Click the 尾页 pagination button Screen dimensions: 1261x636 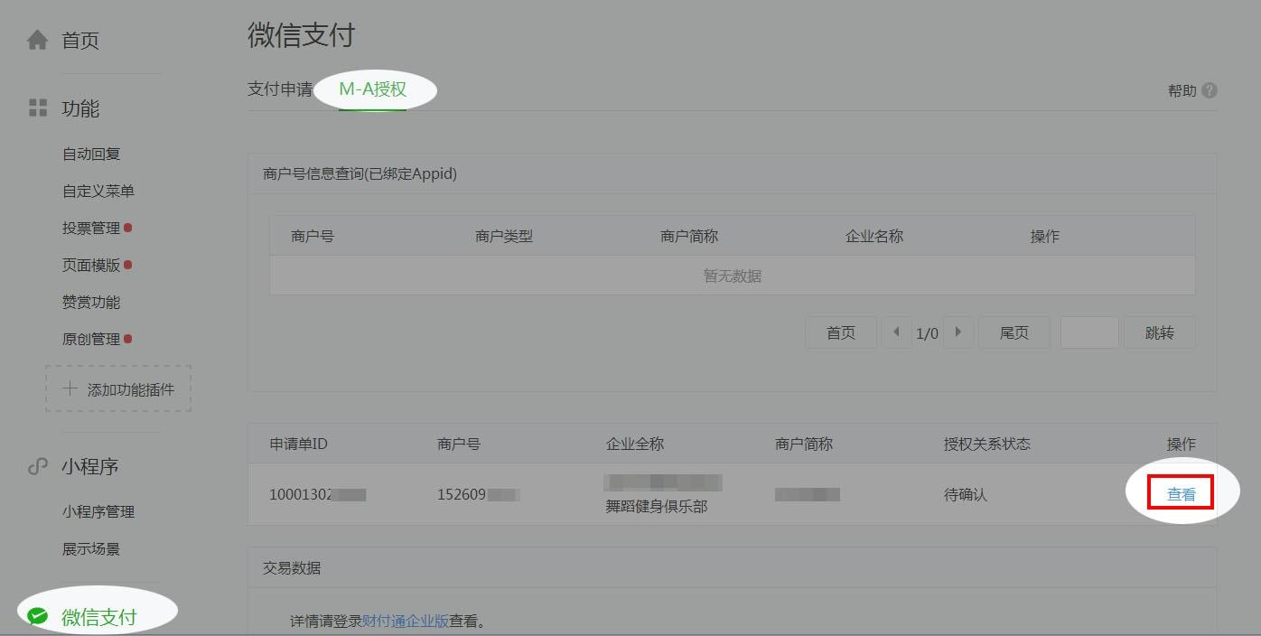(1014, 332)
